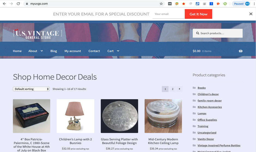256x152 pixels.
Task: Click the shopping basket cart icon
Action: pyautogui.click(x=240, y=51)
